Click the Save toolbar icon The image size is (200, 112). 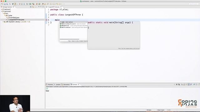click(5, 4)
